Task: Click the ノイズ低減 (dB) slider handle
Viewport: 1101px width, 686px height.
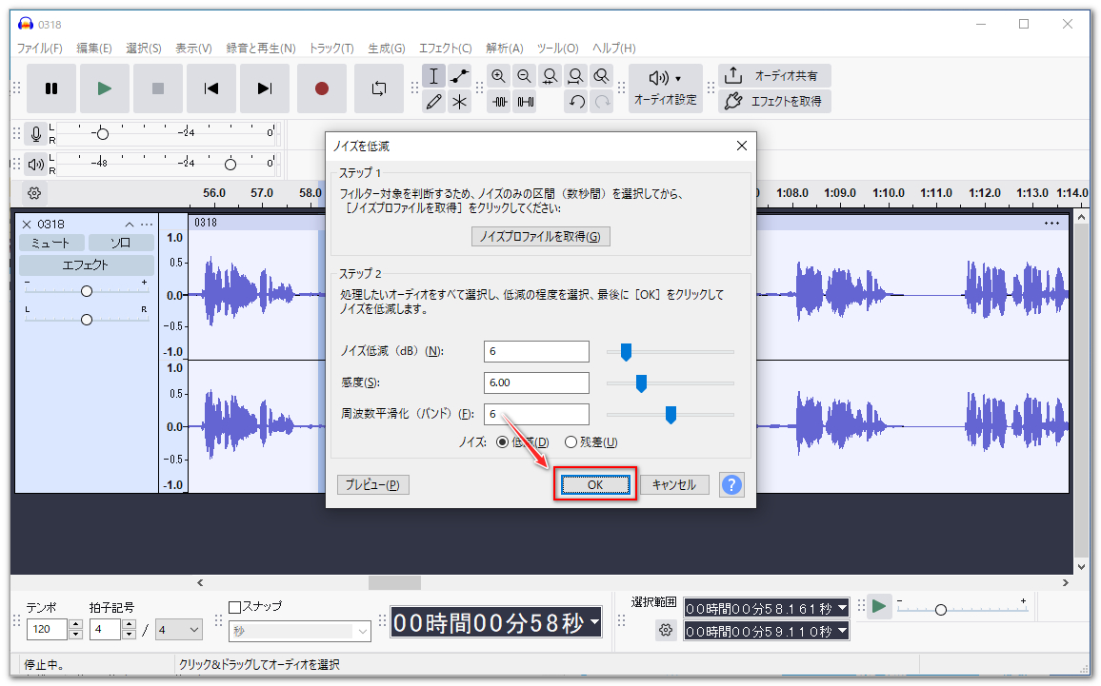Action: [x=626, y=352]
